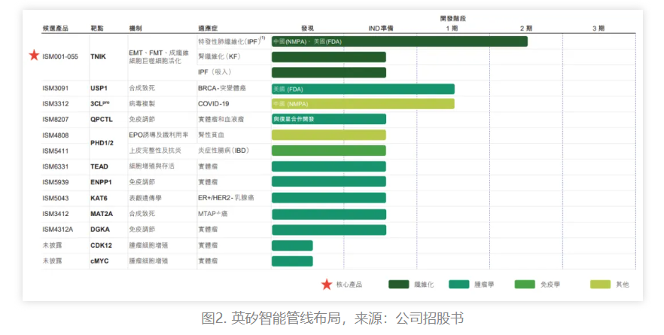664x335 pixels.
Task: Click the IND準備 stage header
Action: pyautogui.click(x=380, y=28)
